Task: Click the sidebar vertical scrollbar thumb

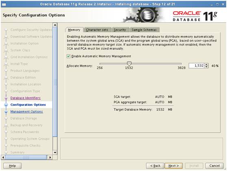Action: [55, 82]
